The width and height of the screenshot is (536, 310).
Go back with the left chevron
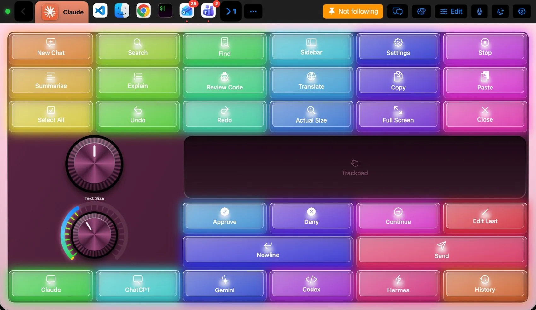24,12
